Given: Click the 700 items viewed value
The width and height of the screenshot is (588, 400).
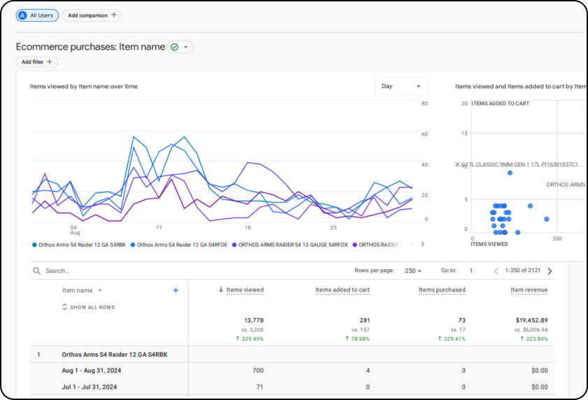Looking at the screenshot, I should pyautogui.click(x=258, y=371).
